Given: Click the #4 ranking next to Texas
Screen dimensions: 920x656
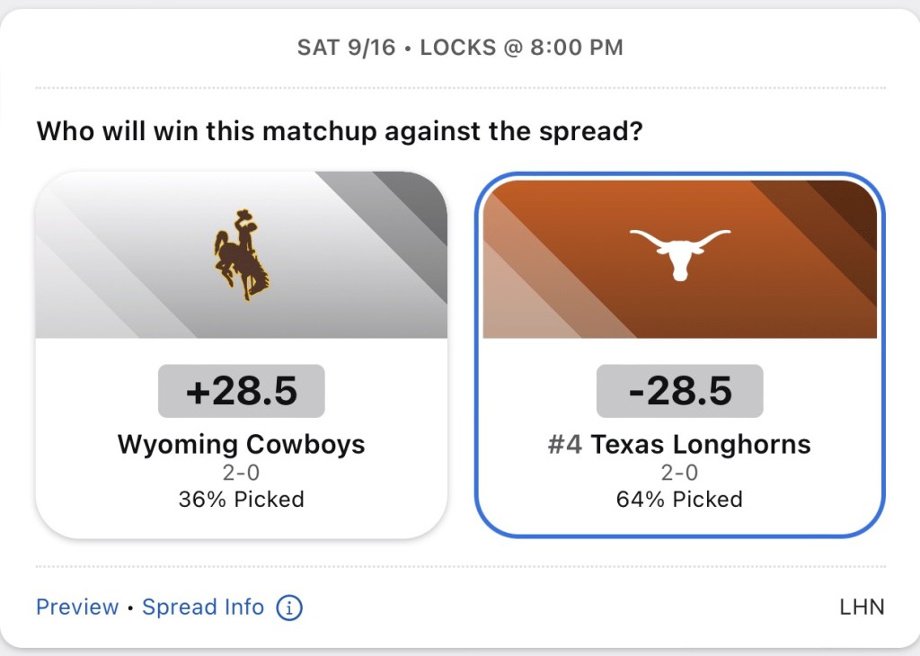Looking at the screenshot, I should coord(565,444).
